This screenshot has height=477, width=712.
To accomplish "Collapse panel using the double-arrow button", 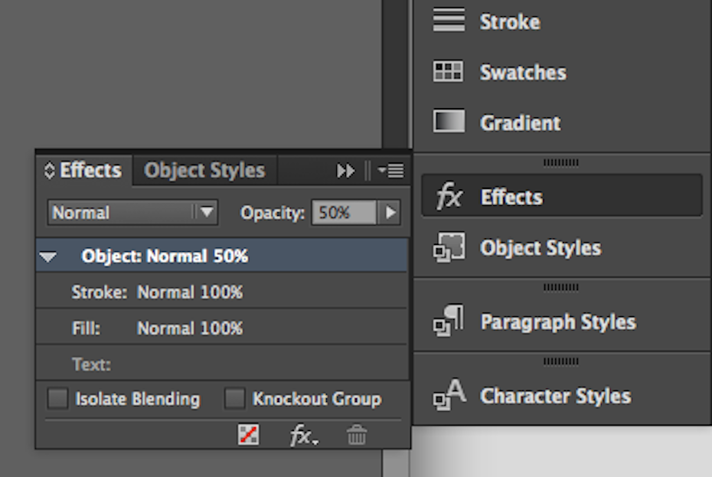I will 345,171.
